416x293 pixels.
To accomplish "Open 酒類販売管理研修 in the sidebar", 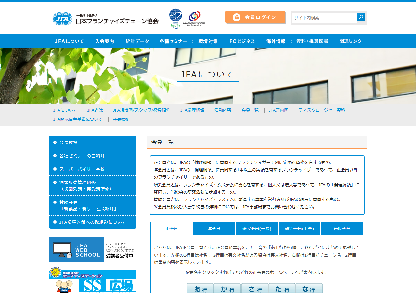I will click(93, 186).
